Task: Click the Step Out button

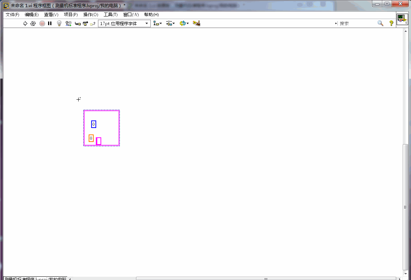Action: (93, 24)
